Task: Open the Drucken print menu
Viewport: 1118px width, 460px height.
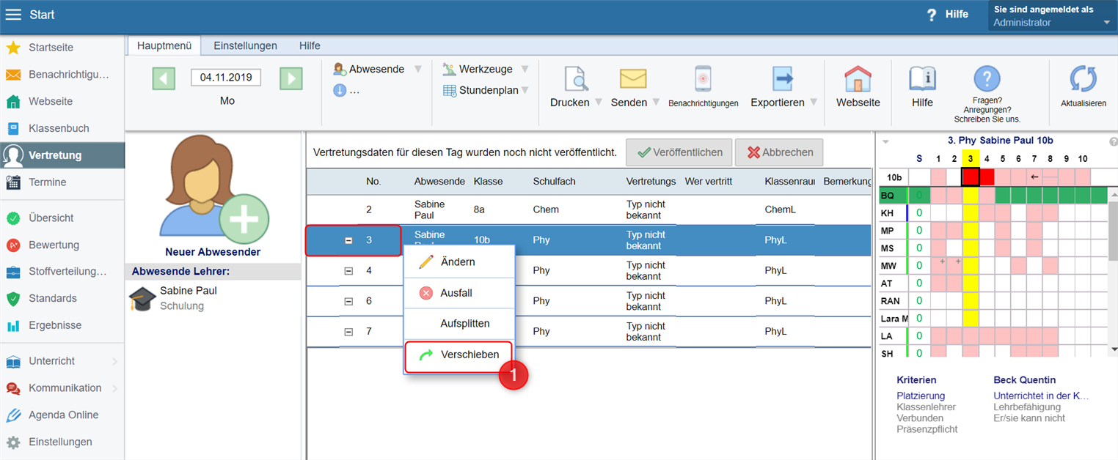Action: tap(576, 86)
